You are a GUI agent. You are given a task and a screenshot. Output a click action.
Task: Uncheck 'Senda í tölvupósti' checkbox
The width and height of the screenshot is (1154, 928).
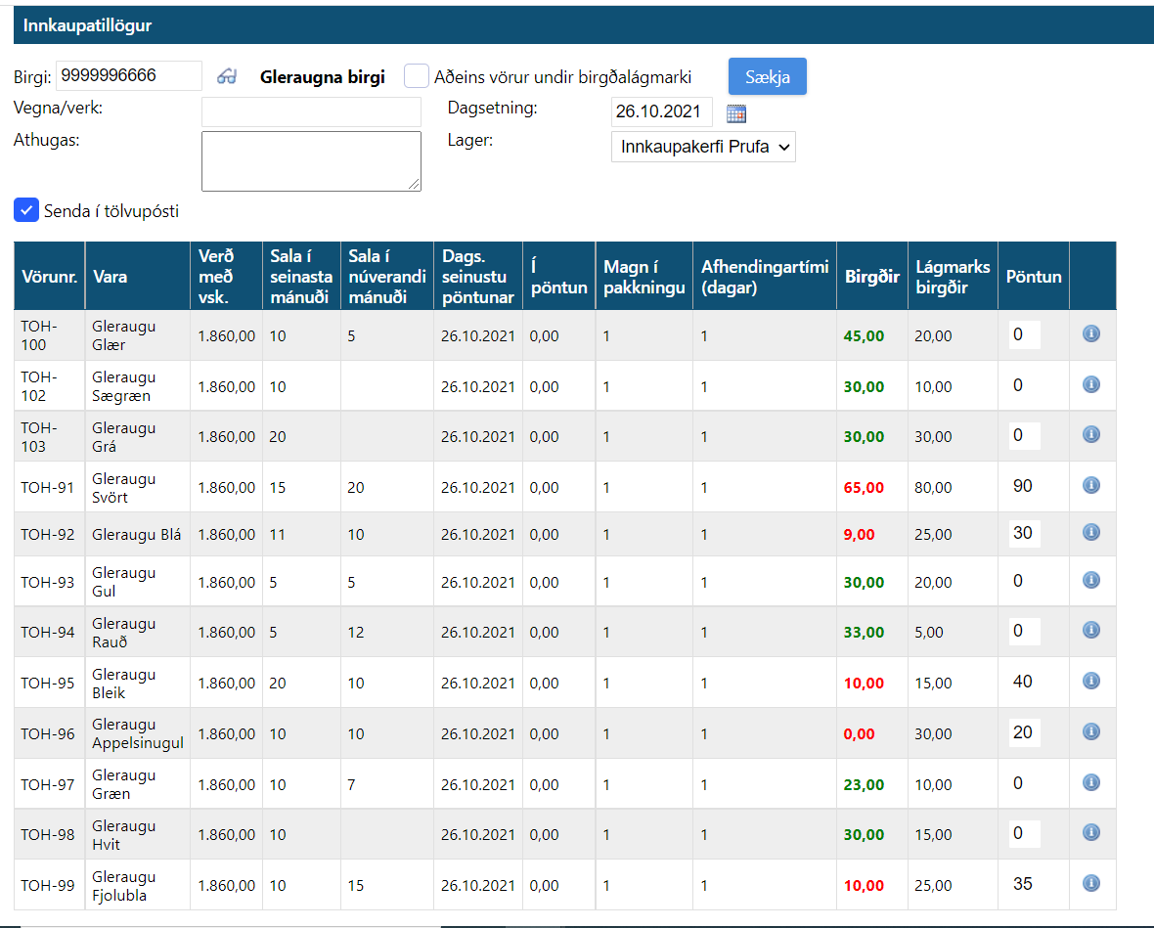26,210
